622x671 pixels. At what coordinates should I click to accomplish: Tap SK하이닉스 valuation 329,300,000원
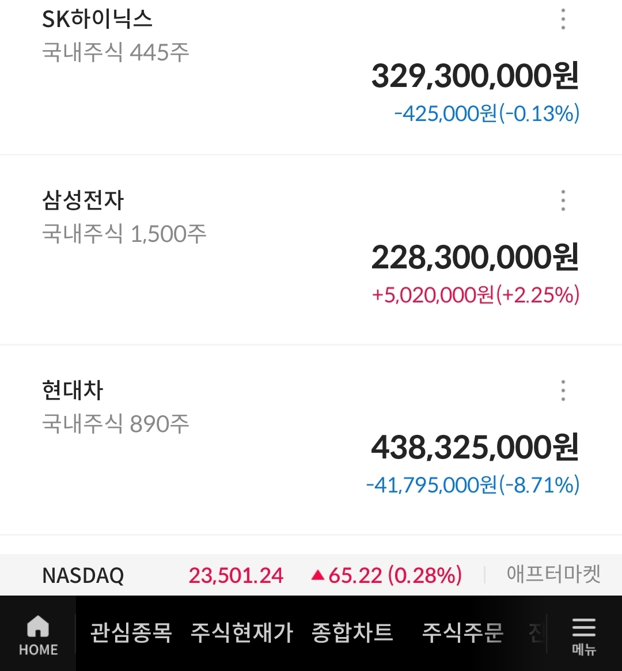pyautogui.click(x=475, y=77)
